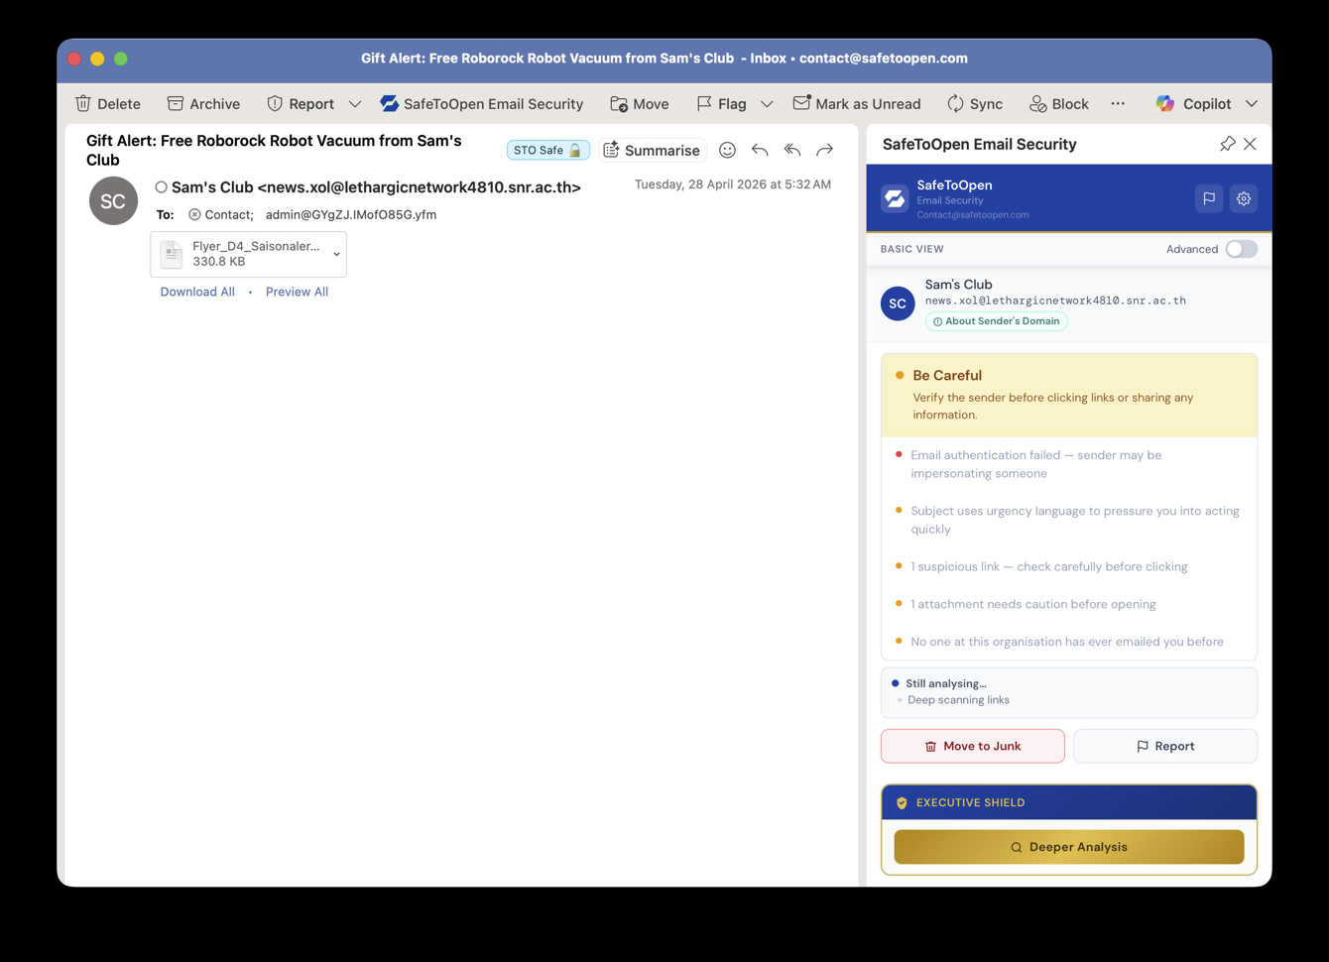This screenshot has height=962, width=1329.
Task: Click the Executive Shield header
Action: [x=1069, y=802]
